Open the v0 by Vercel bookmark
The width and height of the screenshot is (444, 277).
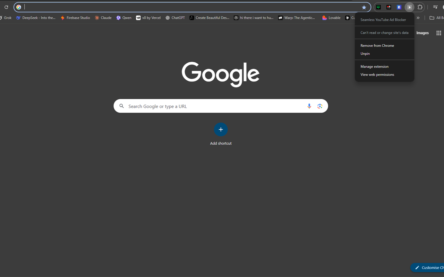[148, 18]
